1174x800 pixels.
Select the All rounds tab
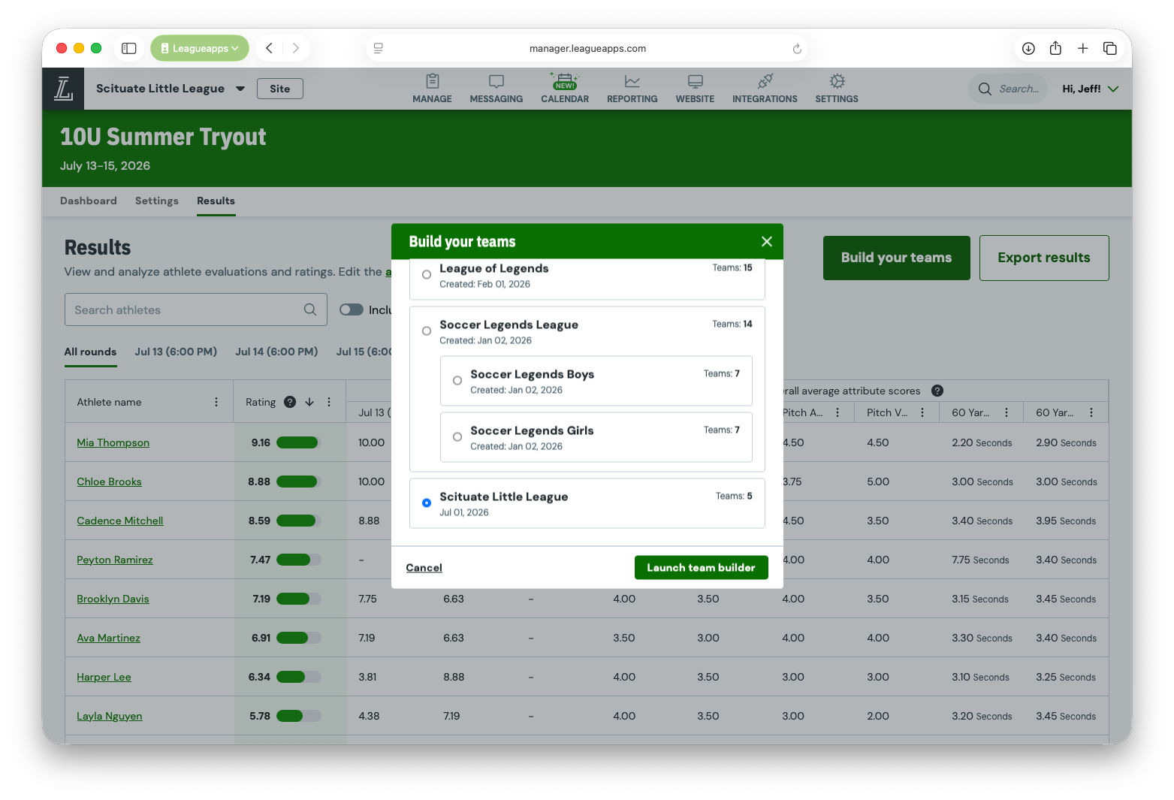pyautogui.click(x=91, y=352)
